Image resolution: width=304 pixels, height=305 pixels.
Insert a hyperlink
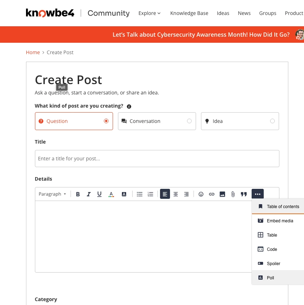click(212, 194)
